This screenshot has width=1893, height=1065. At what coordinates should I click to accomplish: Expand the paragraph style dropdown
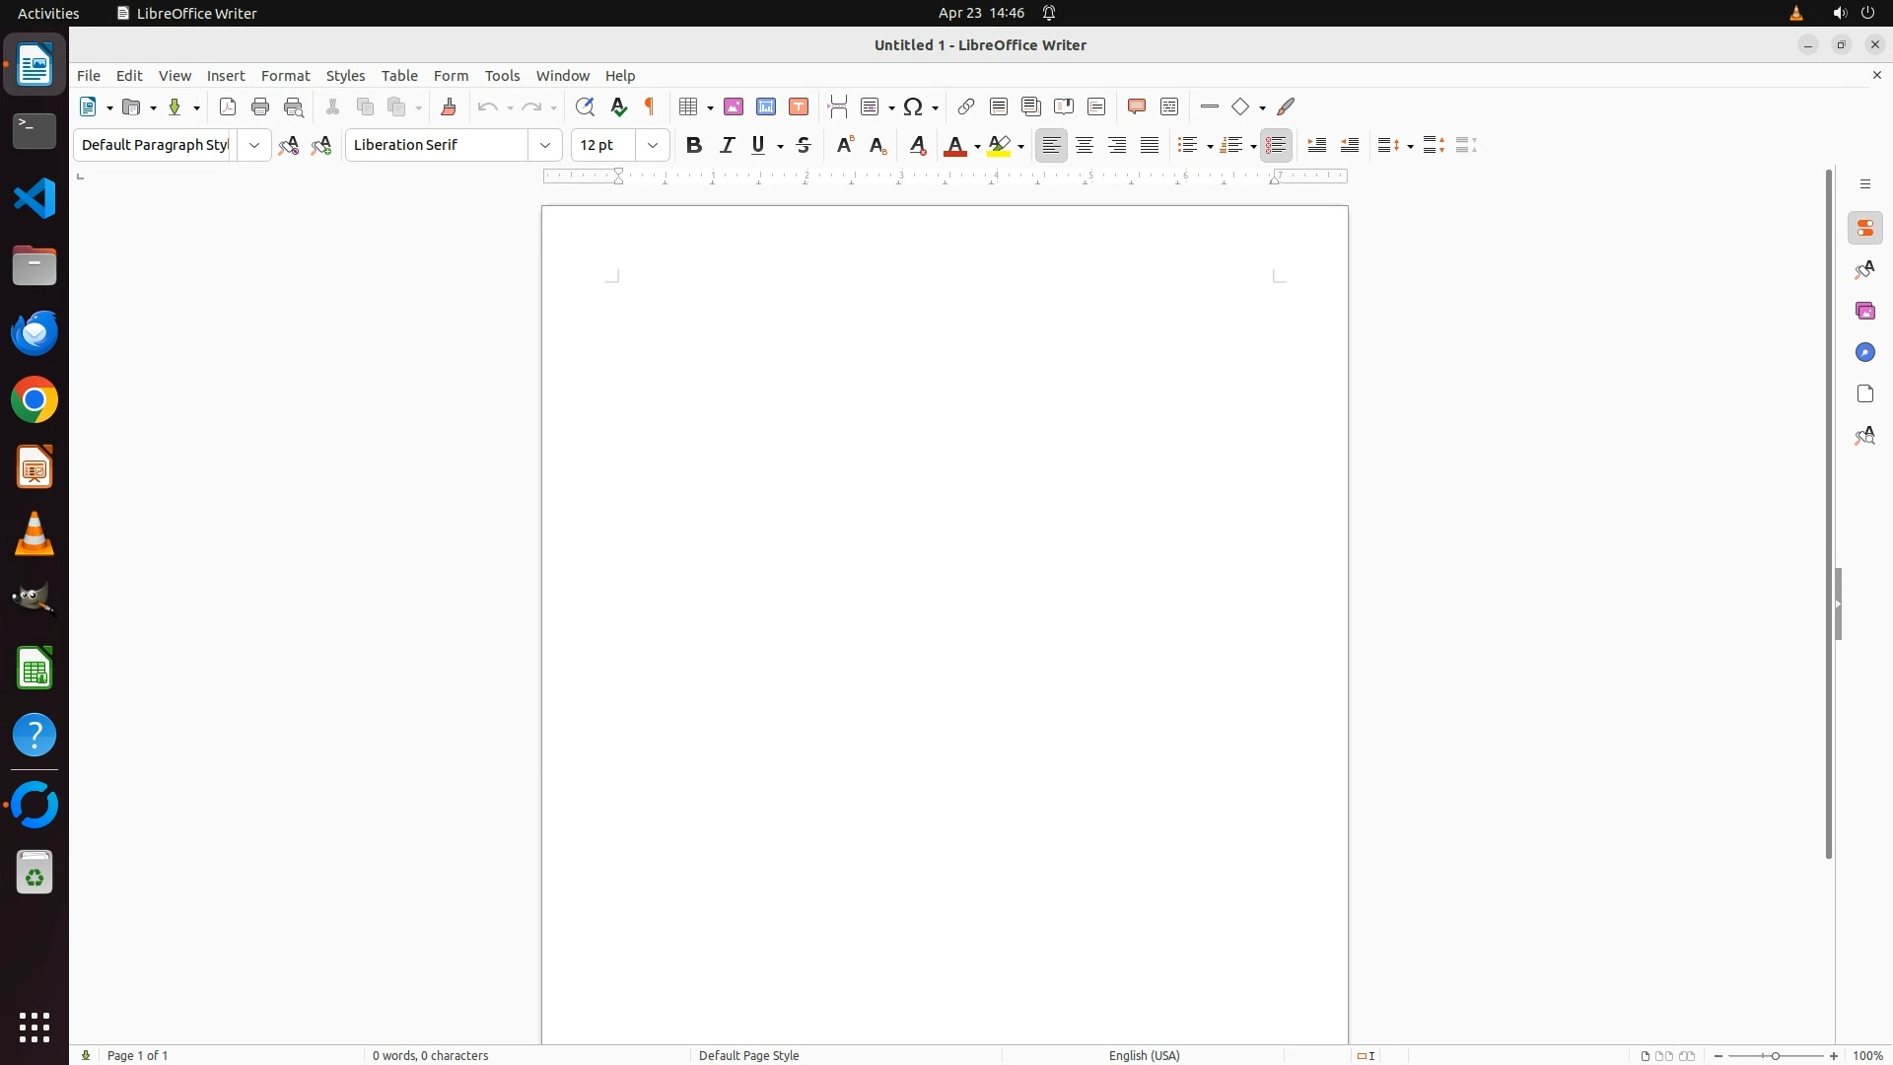(254, 146)
